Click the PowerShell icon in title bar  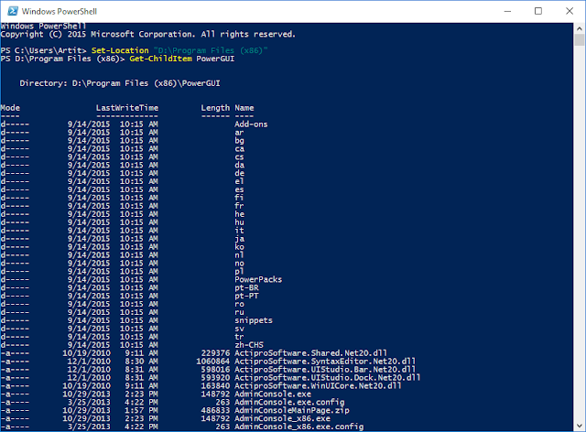13,11
